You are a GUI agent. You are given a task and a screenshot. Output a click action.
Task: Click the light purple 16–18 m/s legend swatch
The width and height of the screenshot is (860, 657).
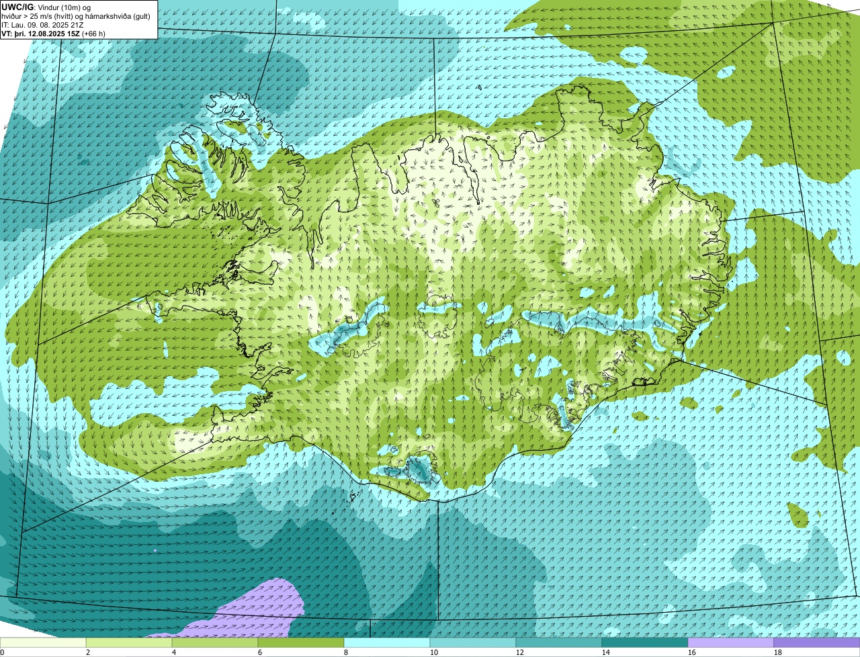click(731, 642)
